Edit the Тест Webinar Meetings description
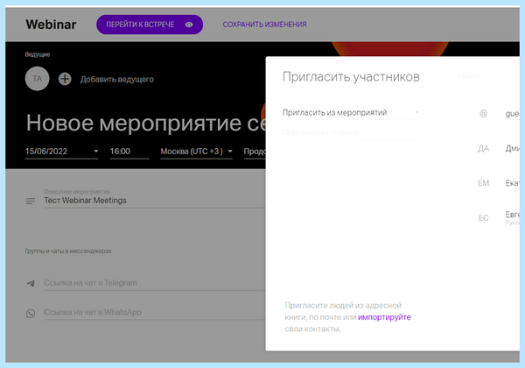 click(154, 201)
